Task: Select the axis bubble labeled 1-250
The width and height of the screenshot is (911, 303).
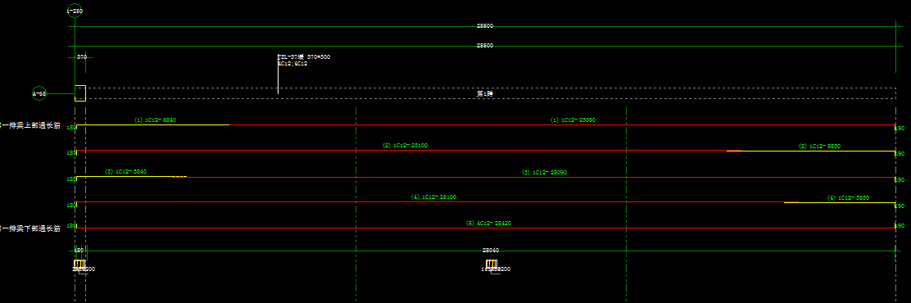Action: tap(75, 11)
